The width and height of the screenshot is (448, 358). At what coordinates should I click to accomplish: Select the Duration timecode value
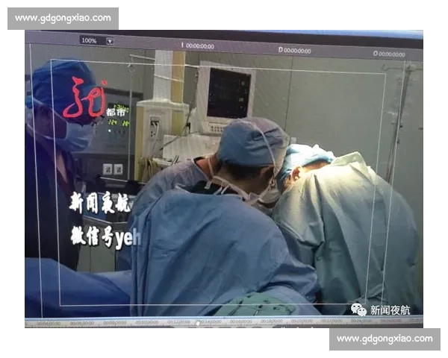point(297,51)
